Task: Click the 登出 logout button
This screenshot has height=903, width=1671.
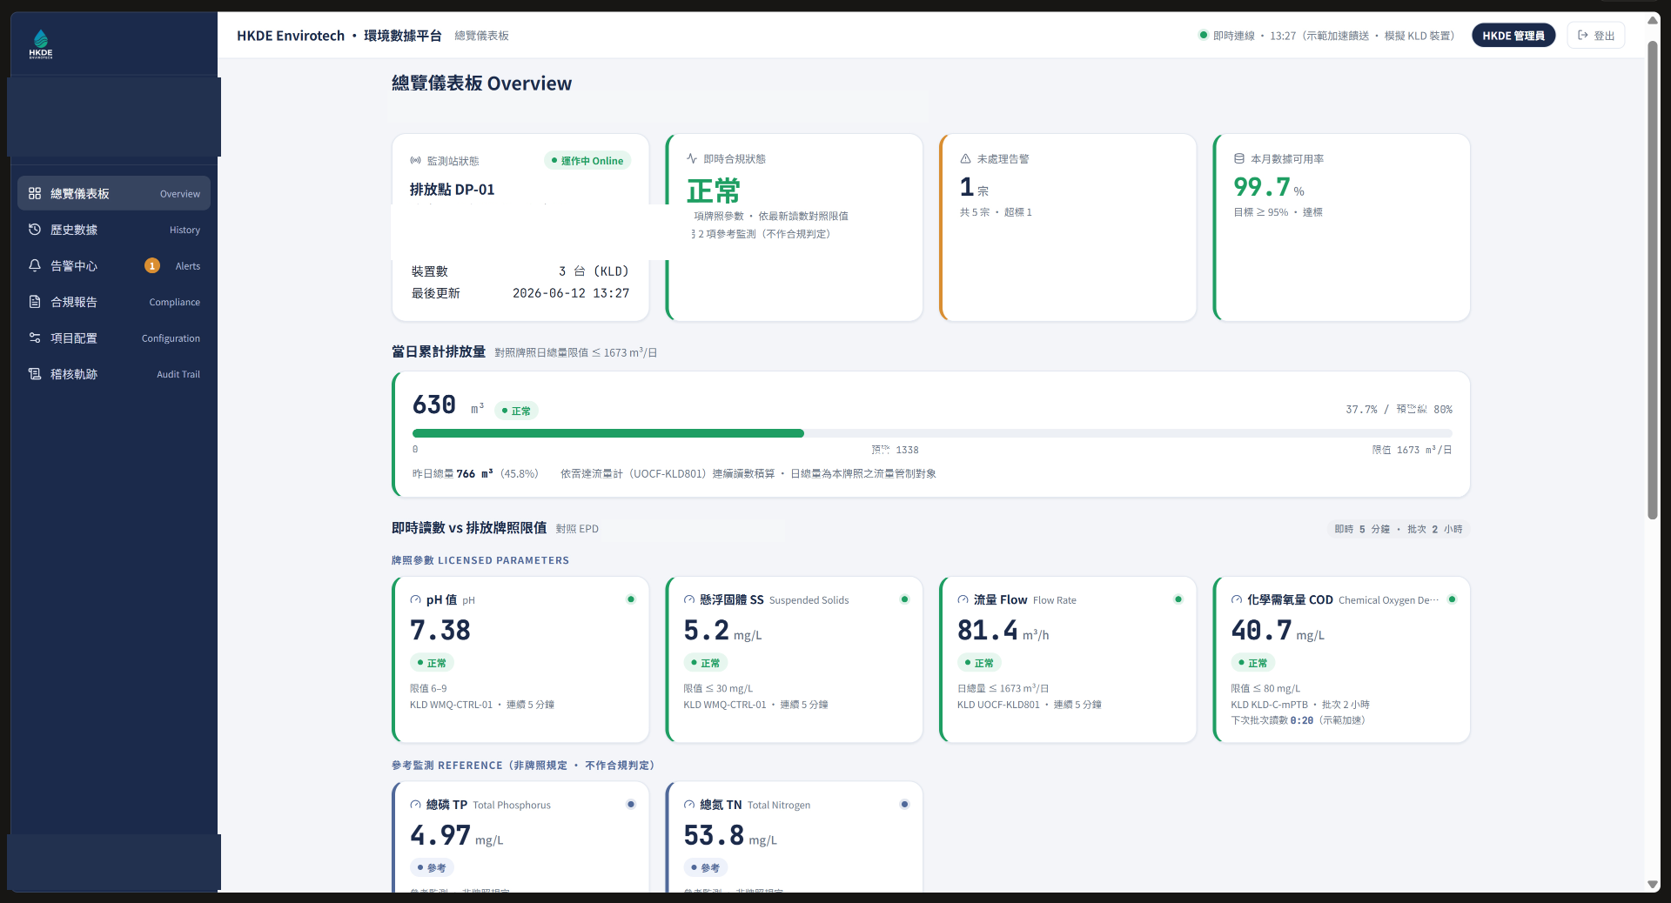Action: coord(1596,36)
